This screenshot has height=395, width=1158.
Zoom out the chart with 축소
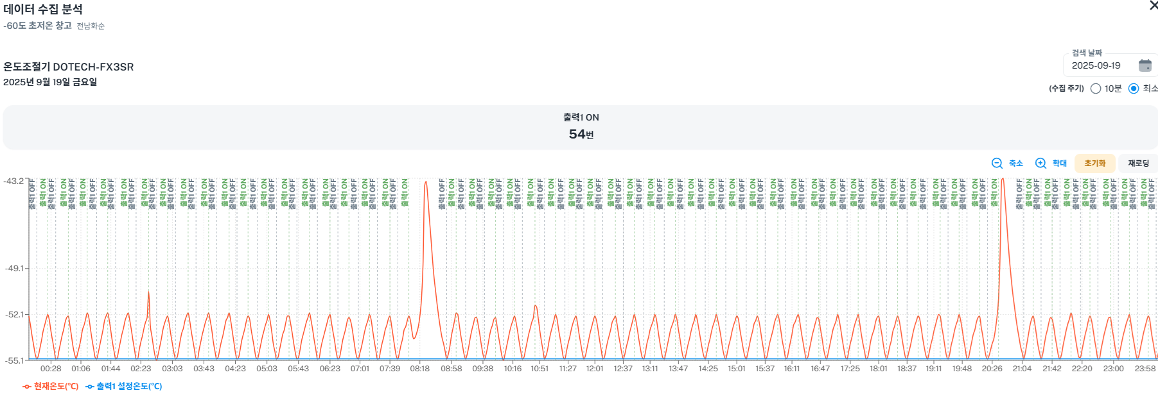click(x=1007, y=164)
